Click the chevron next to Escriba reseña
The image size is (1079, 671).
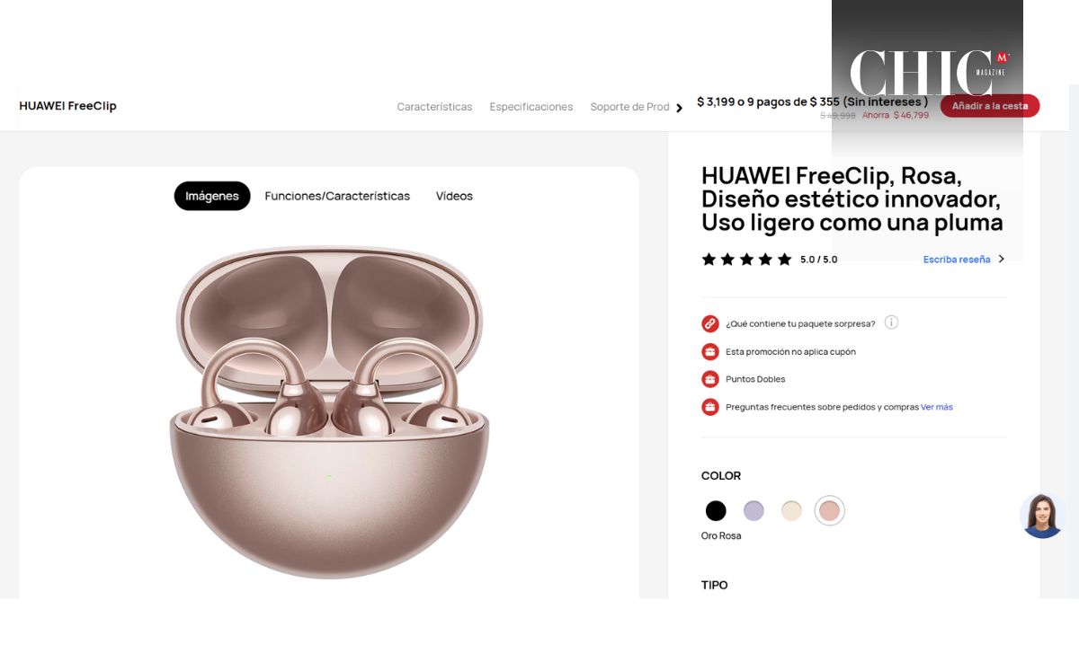tap(1002, 259)
